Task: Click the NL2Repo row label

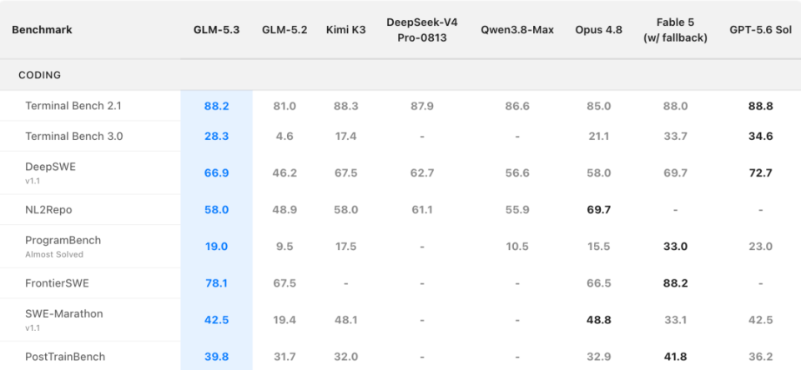Action: tap(50, 209)
